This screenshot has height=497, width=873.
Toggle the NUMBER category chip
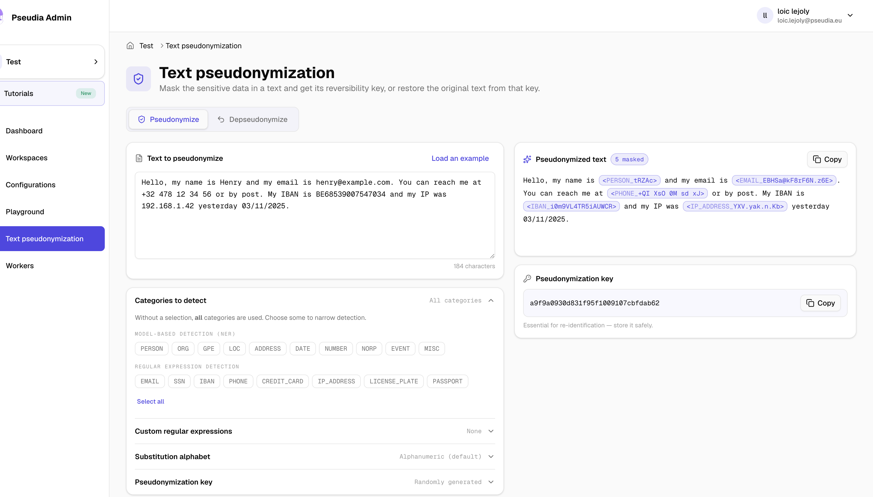coord(336,349)
